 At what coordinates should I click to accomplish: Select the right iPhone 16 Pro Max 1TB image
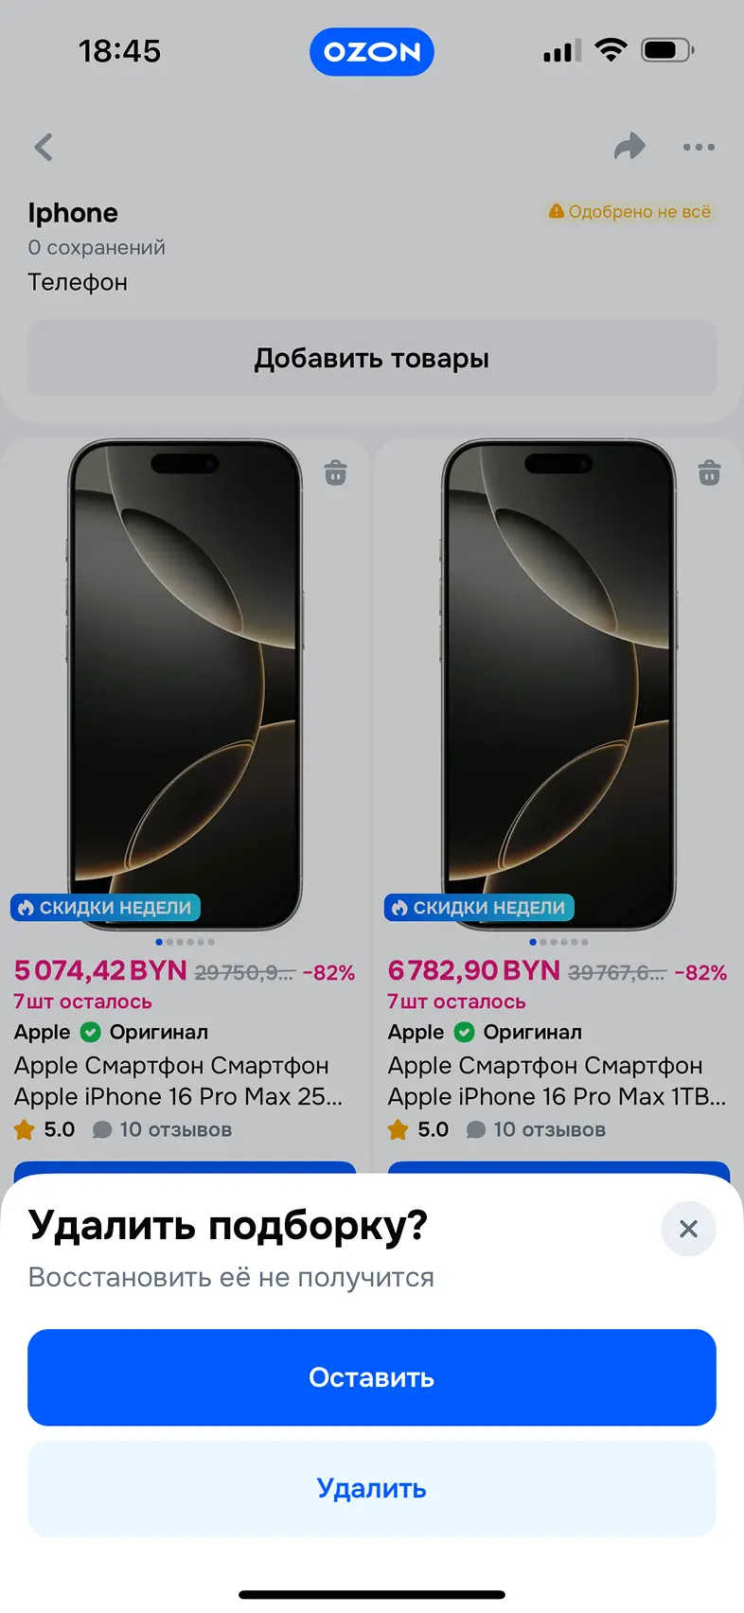coord(558,684)
